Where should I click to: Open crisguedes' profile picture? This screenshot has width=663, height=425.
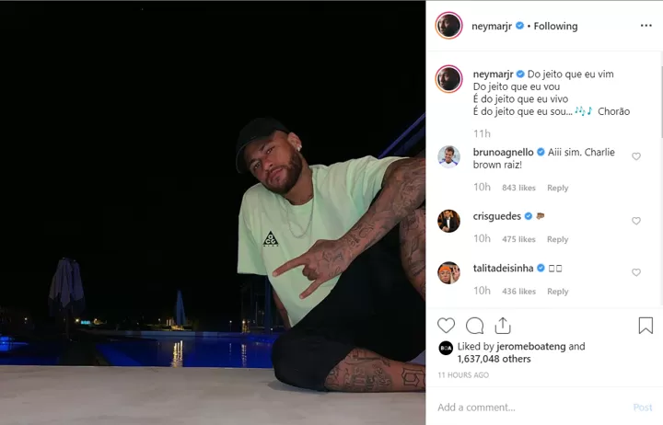[x=448, y=221]
